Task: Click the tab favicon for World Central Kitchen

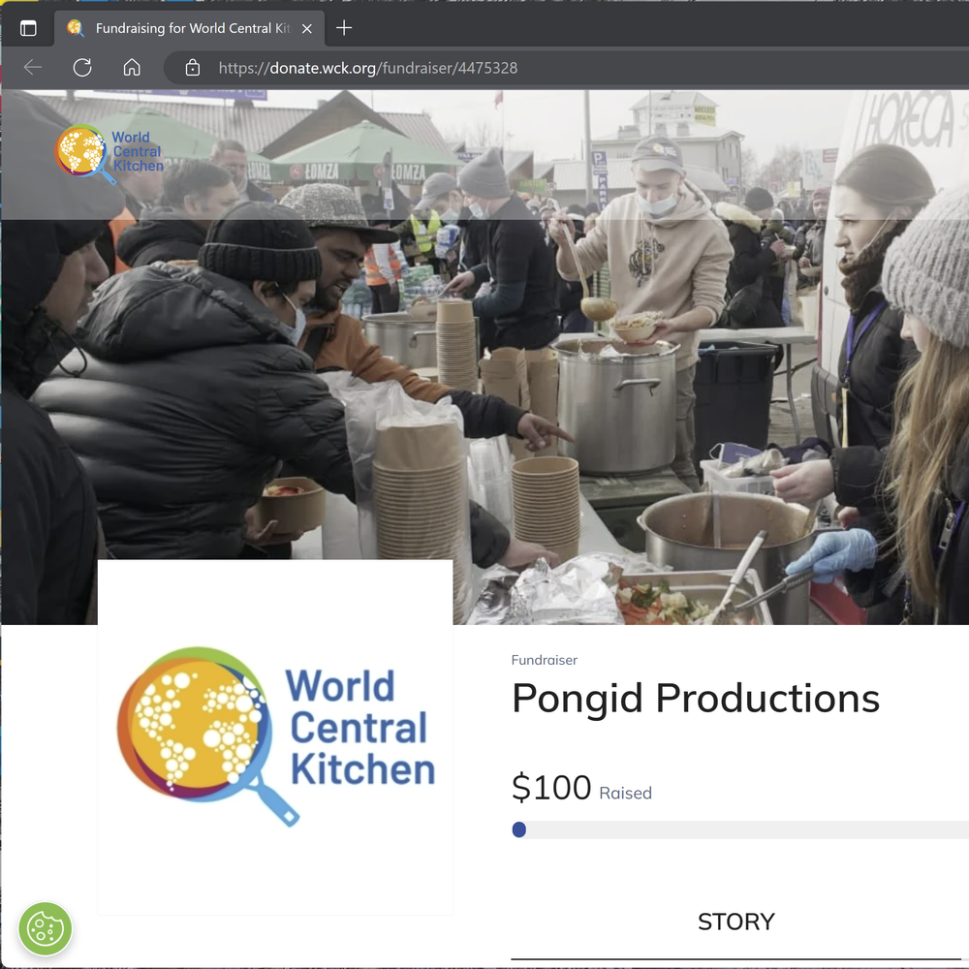Action: 76,28
